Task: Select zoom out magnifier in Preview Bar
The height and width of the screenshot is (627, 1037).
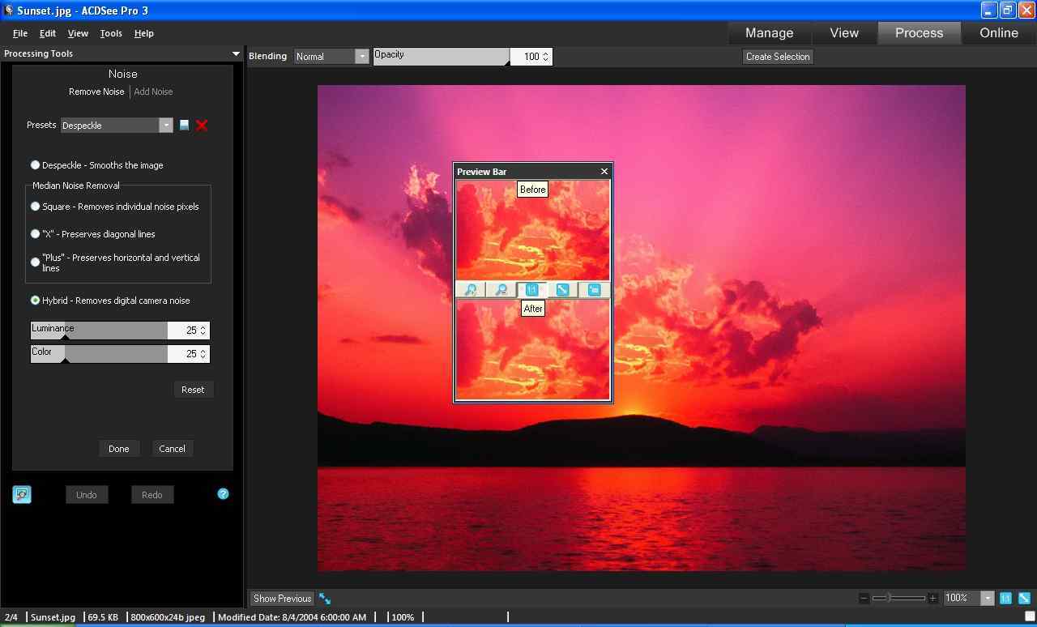Action: [501, 289]
